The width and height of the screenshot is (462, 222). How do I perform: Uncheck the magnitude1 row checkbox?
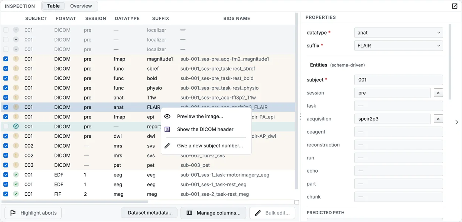point(6,59)
